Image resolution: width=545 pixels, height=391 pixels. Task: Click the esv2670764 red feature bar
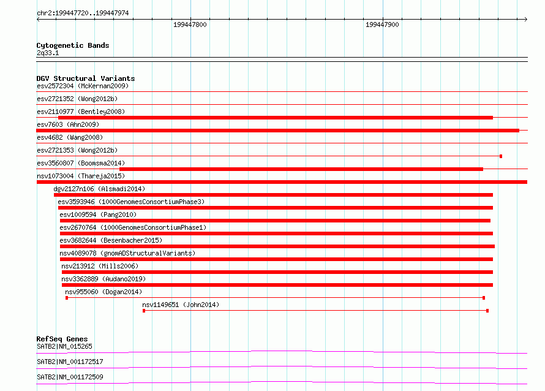(276, 233)
